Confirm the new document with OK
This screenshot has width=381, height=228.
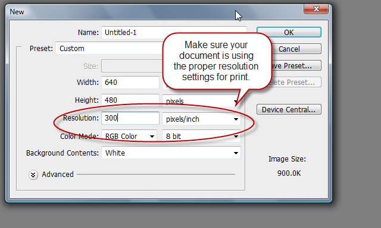coord(289,32)
